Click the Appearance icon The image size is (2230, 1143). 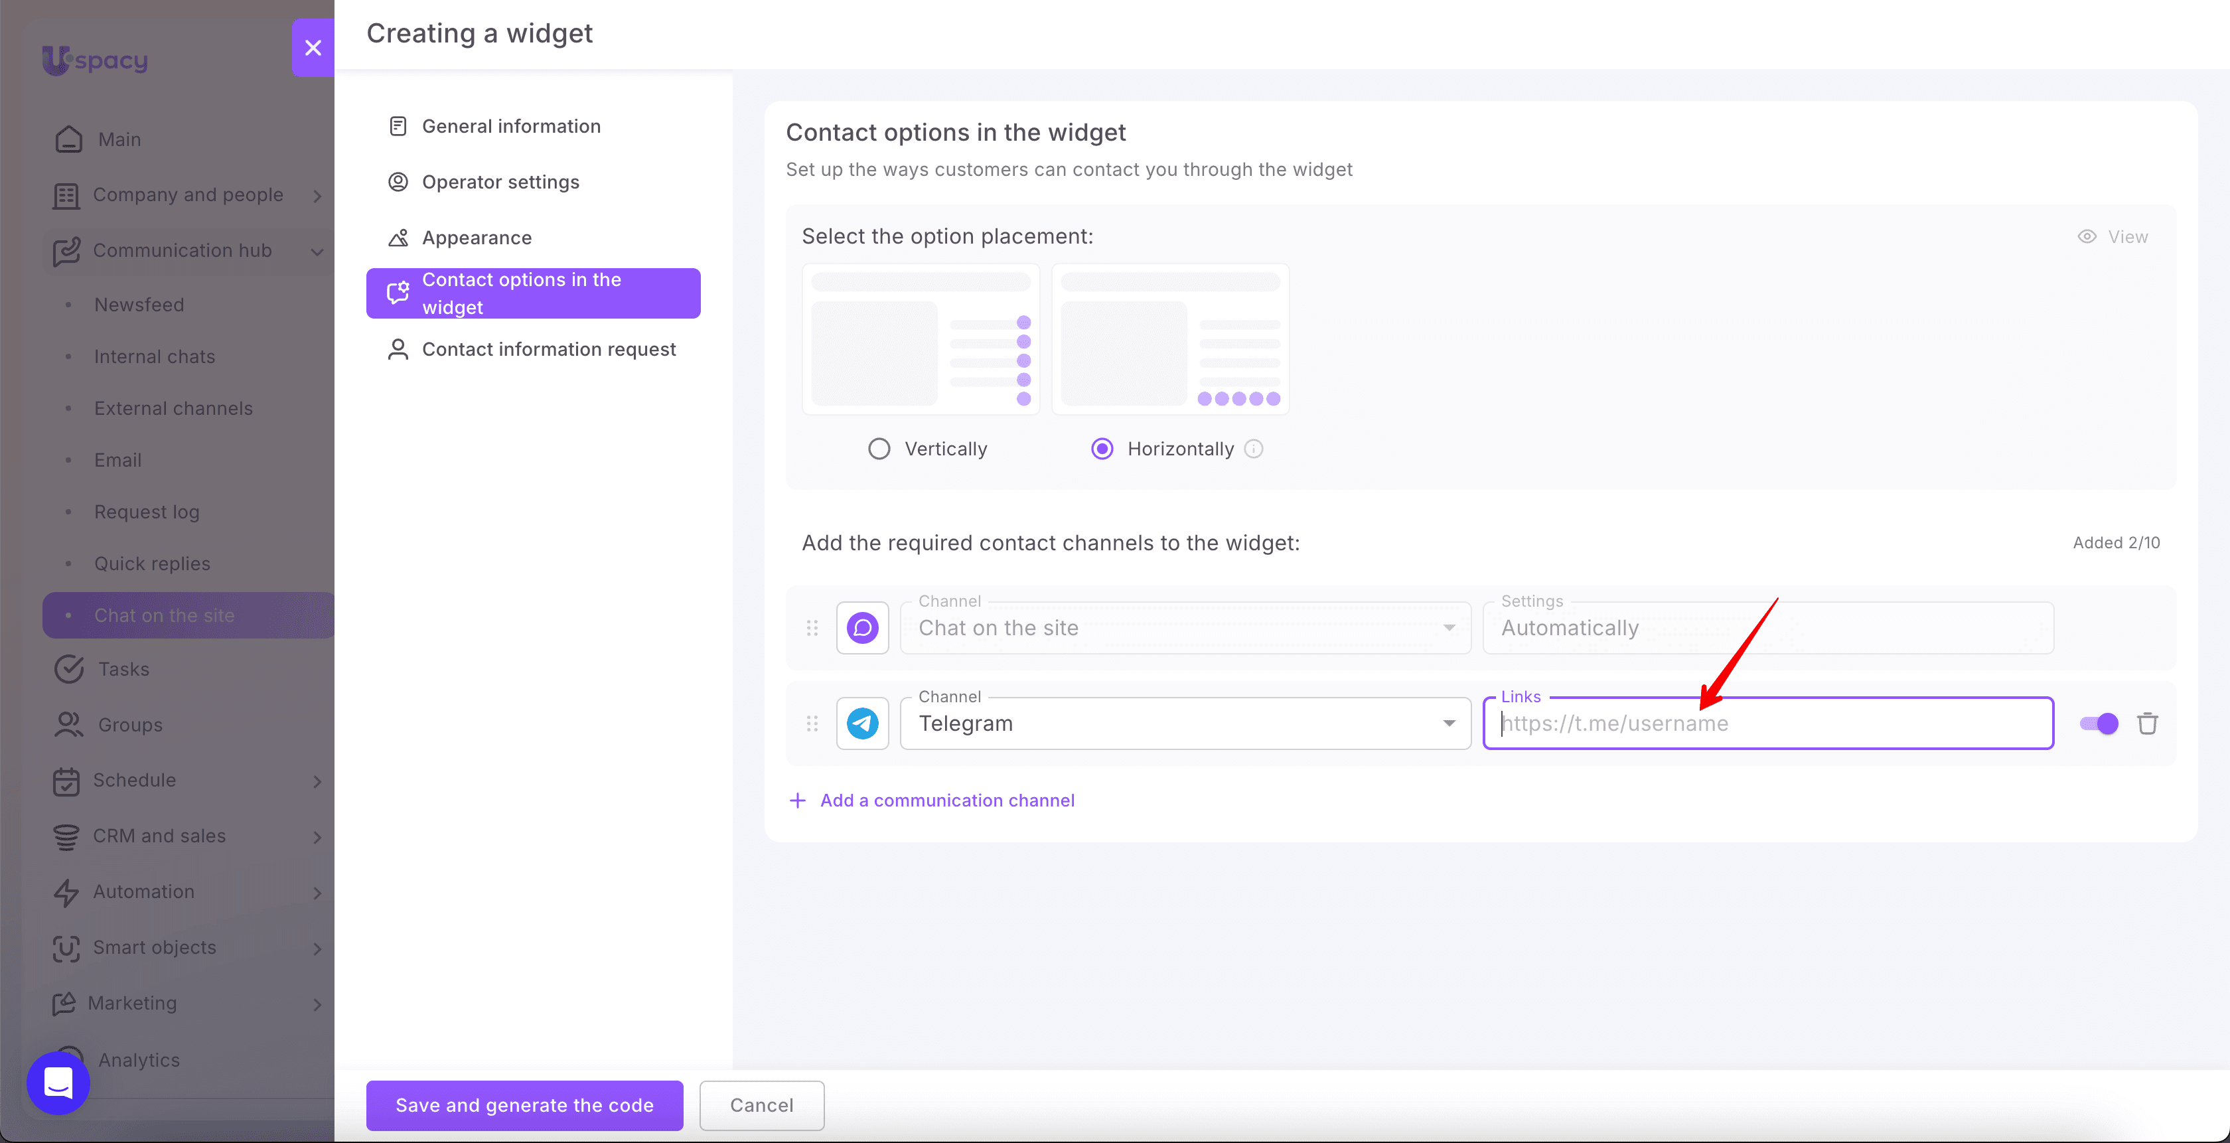[x=398, y=238]
